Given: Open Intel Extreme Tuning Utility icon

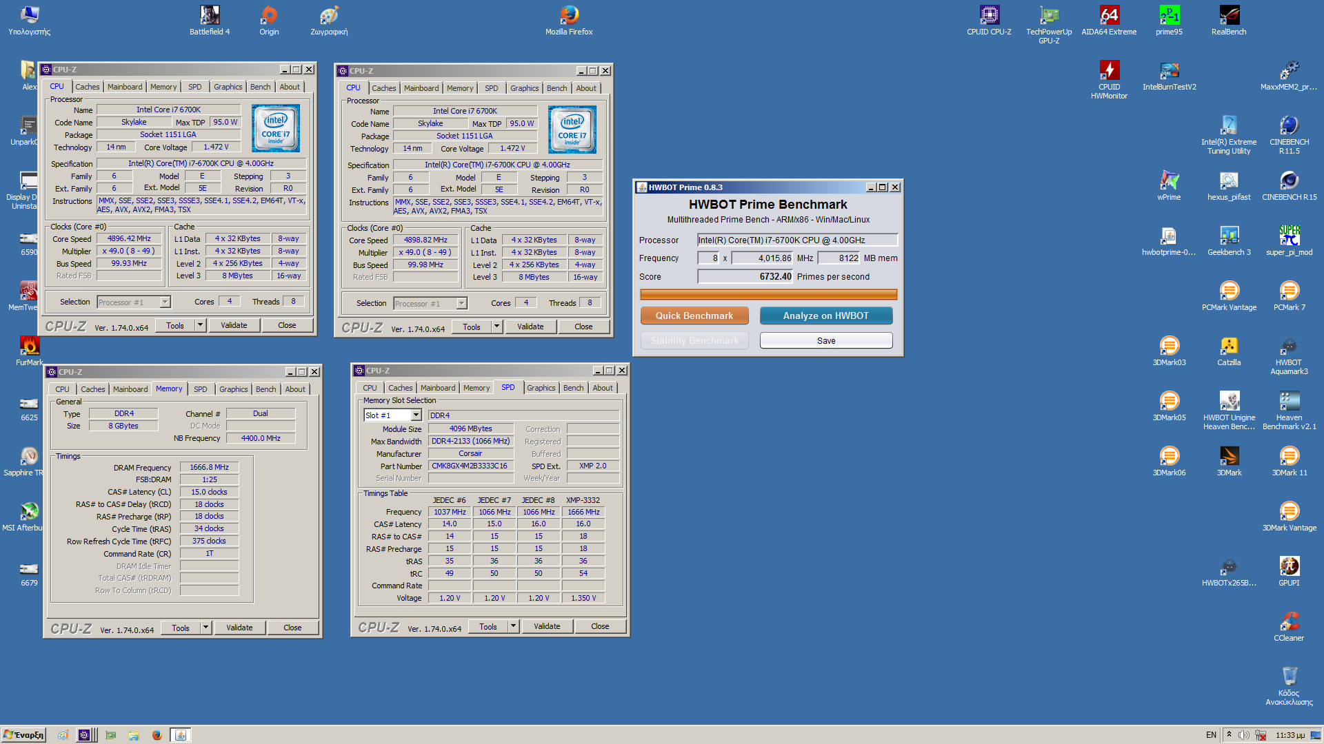Looking at the screenshot, I should (1229, 135).
